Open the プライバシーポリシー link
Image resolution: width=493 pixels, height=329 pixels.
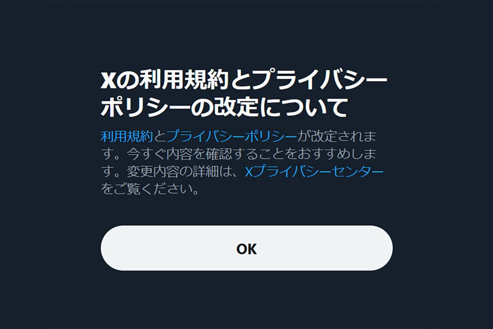coord(231,136)
